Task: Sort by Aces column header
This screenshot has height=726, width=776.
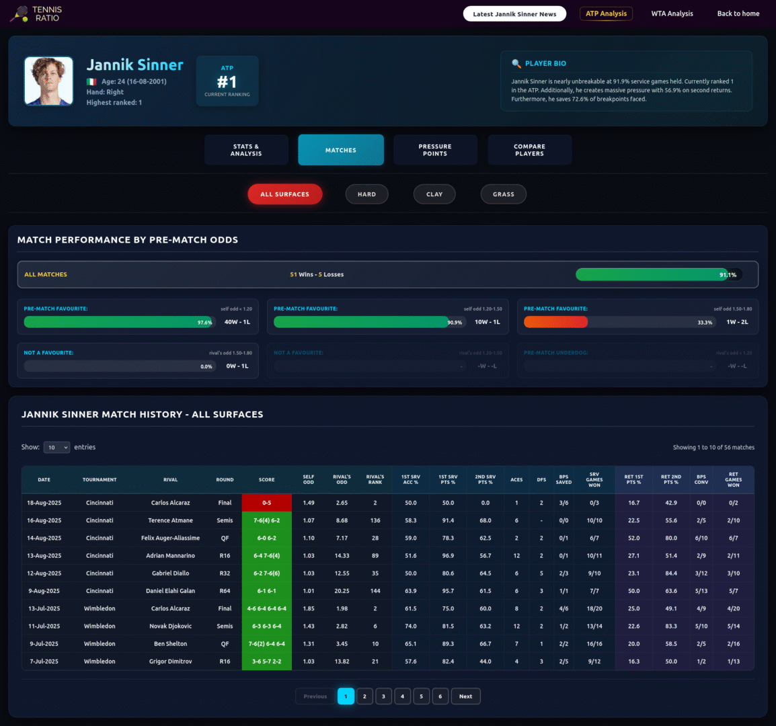Action: [x=516, y=479]
